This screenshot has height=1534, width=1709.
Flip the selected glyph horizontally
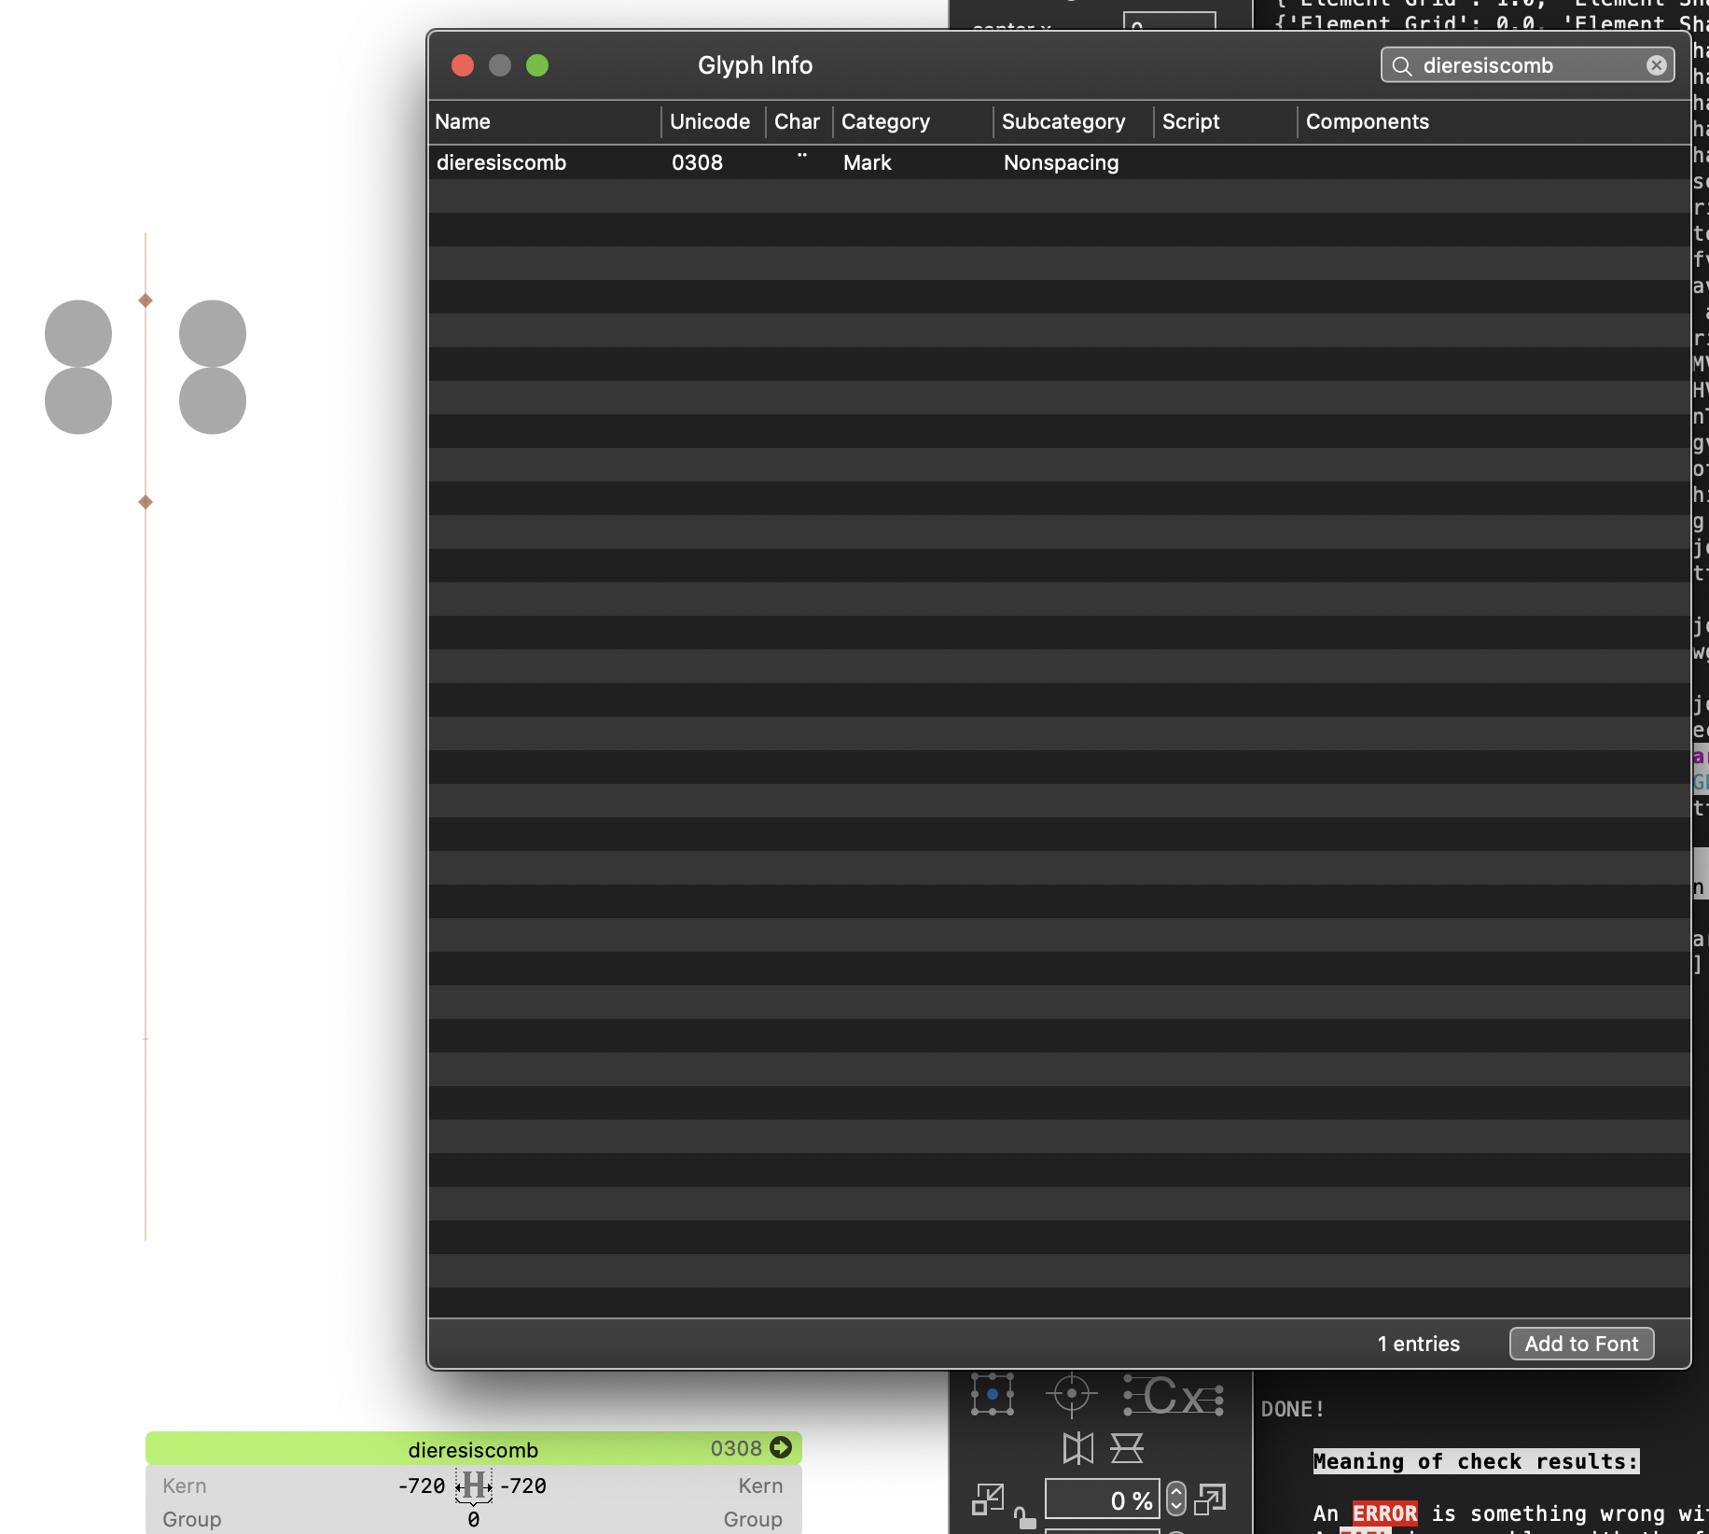click(x=1078, y=1450)
